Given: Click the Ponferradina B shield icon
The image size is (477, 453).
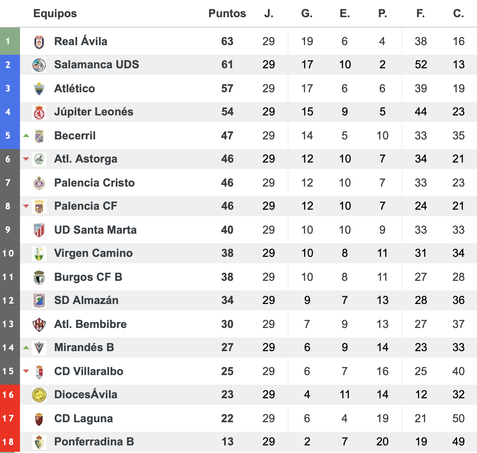Looking at the screenshot, I should click(x=39, y=442).
